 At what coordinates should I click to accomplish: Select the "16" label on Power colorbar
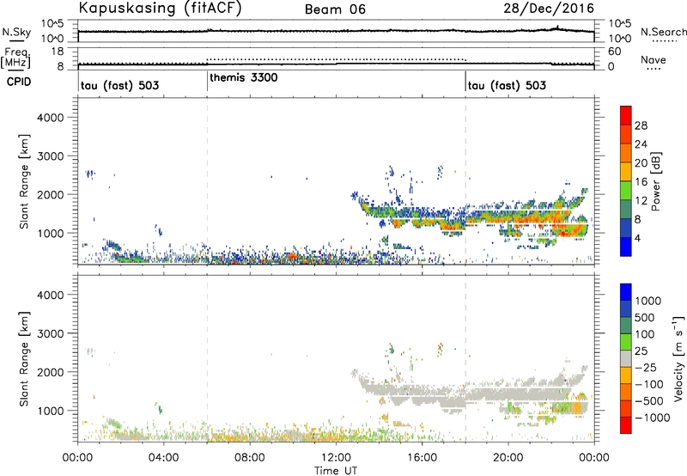641,182
